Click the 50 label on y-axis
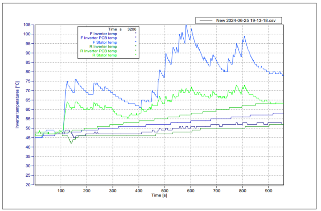321x211 pixels. tap(28, 128)
